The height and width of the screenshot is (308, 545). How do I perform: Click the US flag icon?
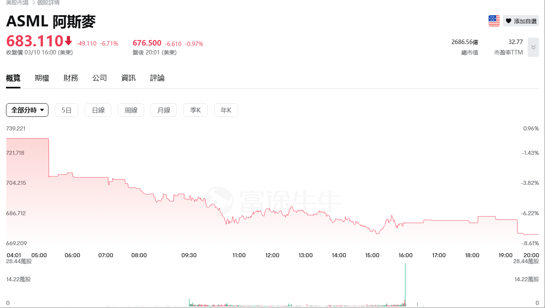click(494, 21)
